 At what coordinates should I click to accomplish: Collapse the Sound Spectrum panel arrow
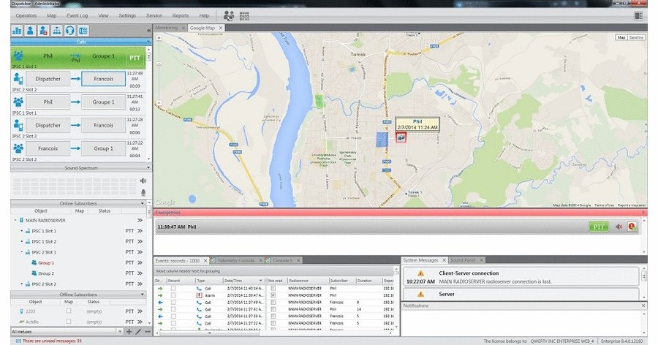[x=148, y=168]
